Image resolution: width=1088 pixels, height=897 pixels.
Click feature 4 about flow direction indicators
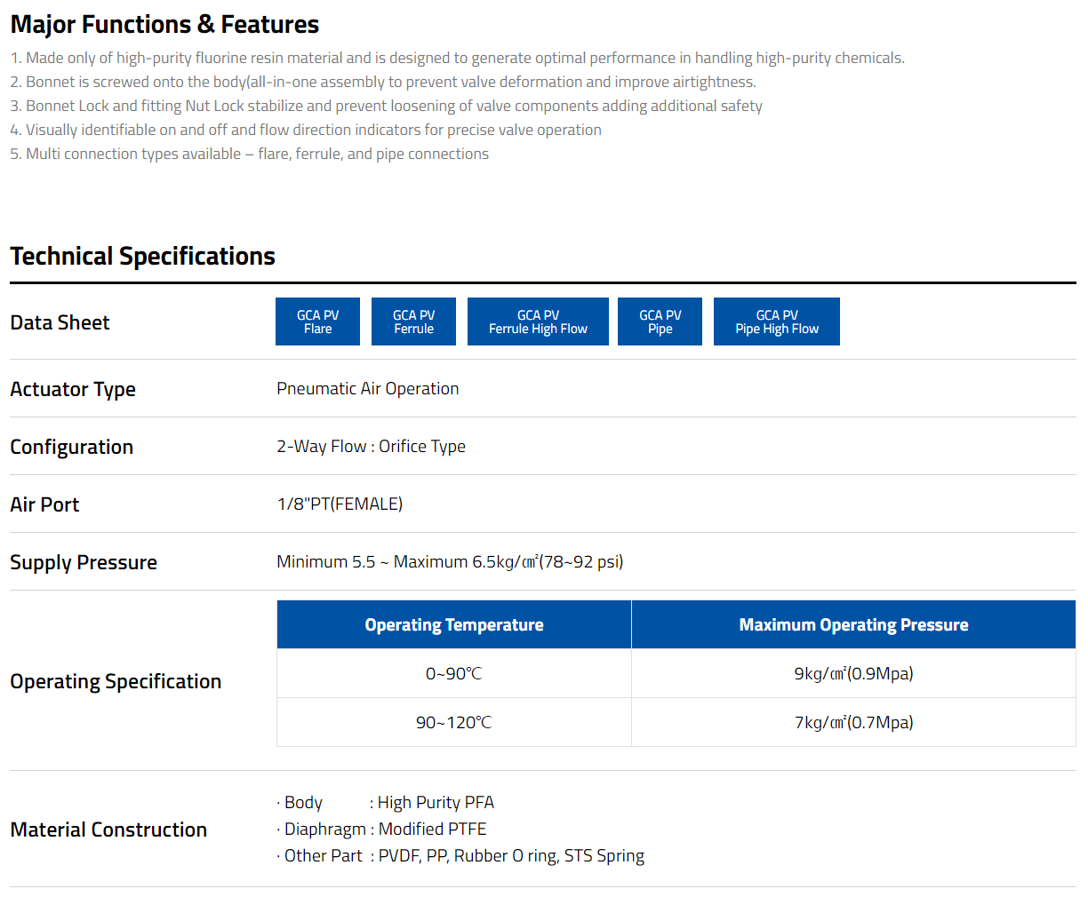(306, 130)
